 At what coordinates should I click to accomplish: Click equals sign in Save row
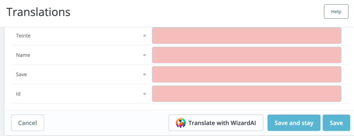point(145,74)
